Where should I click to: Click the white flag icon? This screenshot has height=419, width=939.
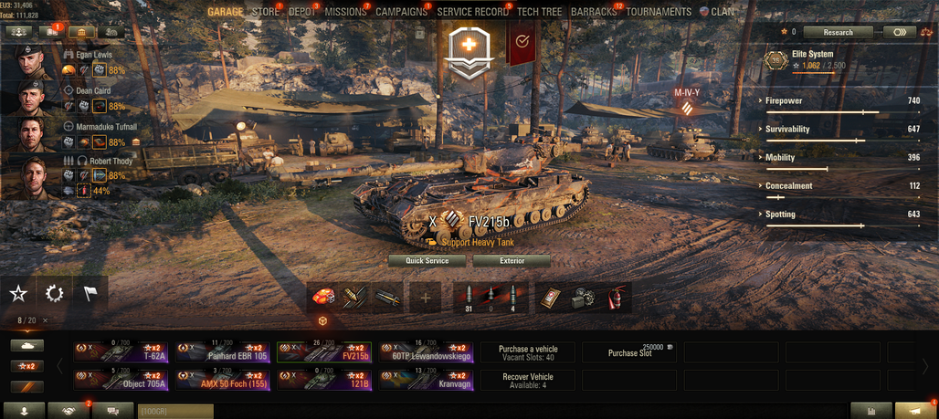tap(90, 293)
